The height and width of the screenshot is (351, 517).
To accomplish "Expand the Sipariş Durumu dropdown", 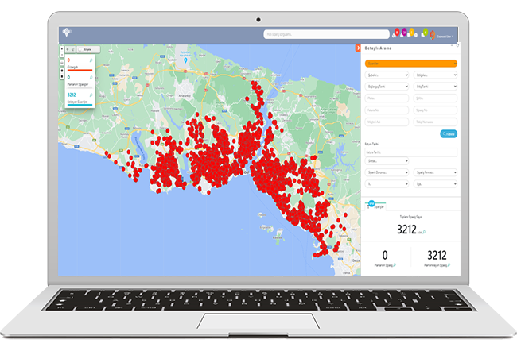I will tap(387, 172).
